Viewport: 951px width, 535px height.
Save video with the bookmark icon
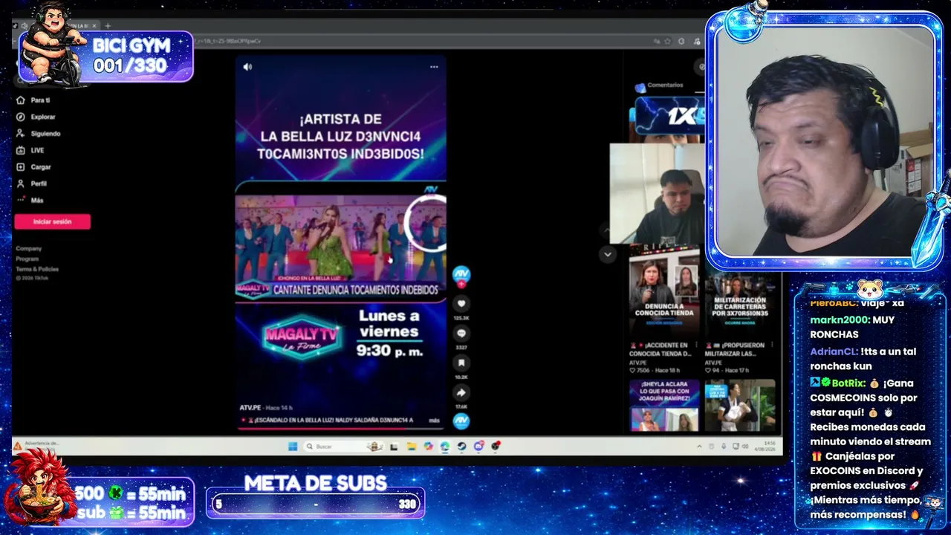tap(461, 363)
